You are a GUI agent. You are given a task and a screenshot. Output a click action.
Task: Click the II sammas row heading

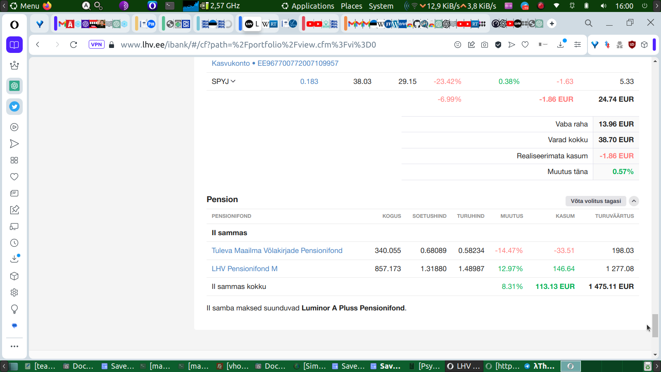tap(229, 233)
